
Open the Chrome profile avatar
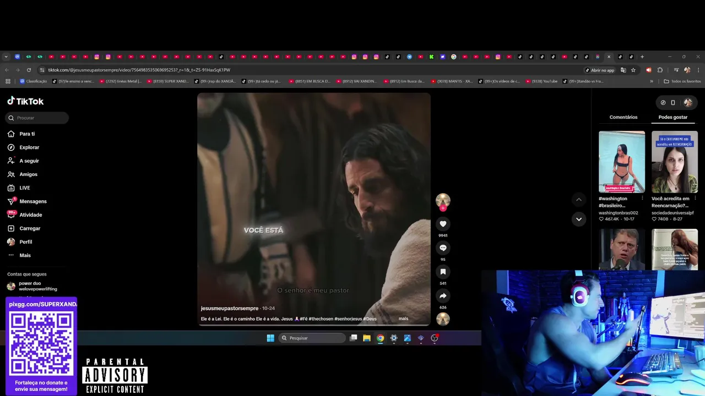(687, 70)
